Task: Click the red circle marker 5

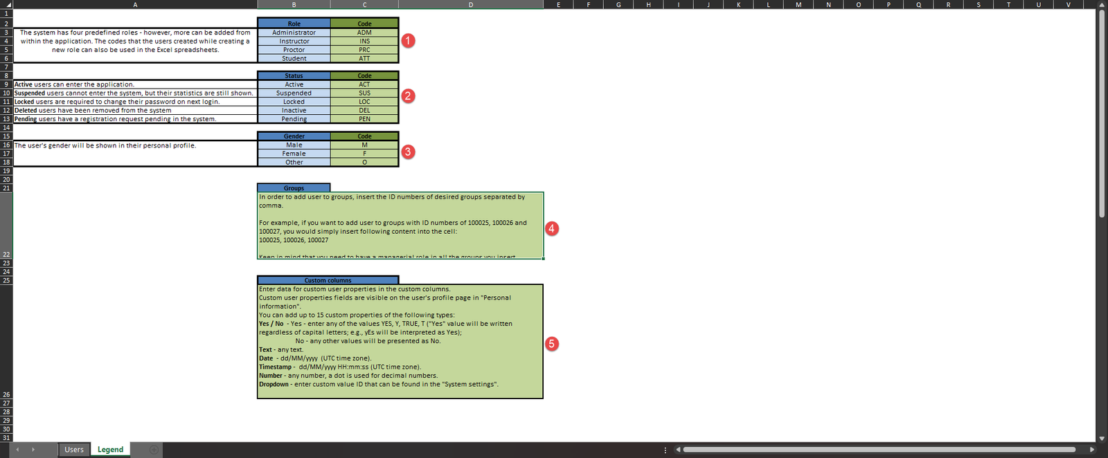Action: coord(552,344)
